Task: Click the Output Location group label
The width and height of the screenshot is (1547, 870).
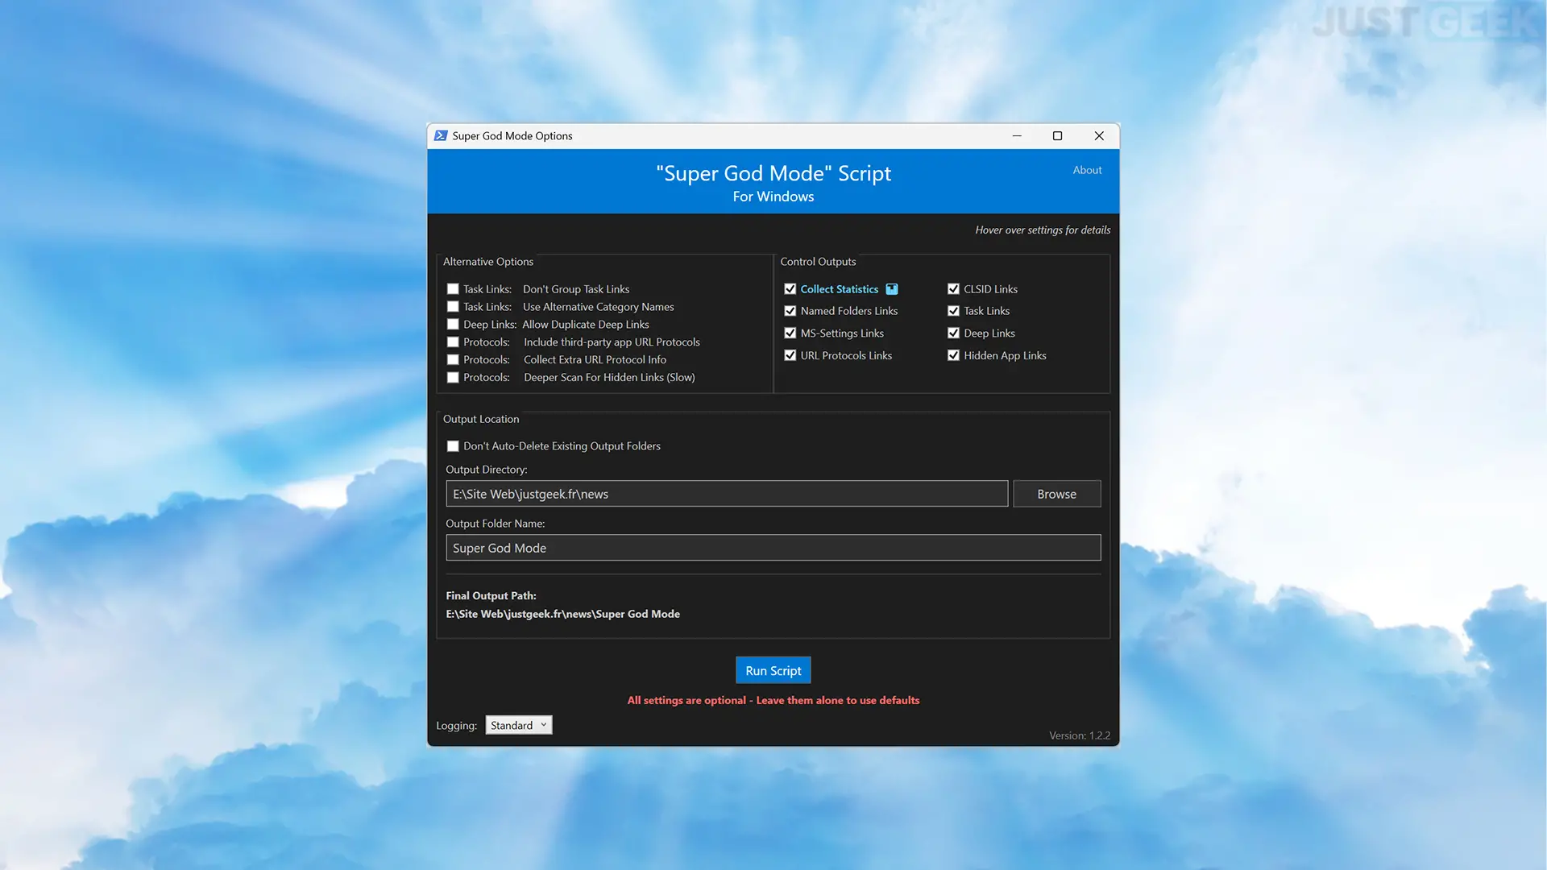Action: click(x=481, y=419)
